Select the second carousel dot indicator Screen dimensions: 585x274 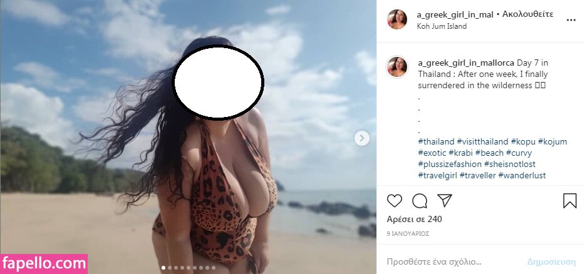tap(170, 268)
